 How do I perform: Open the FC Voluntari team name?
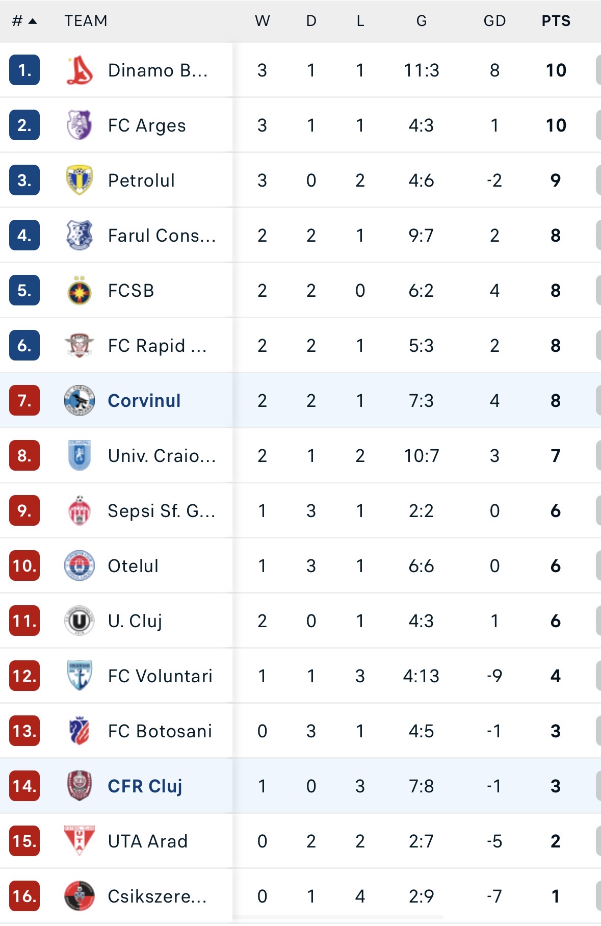tap(160, 676)
